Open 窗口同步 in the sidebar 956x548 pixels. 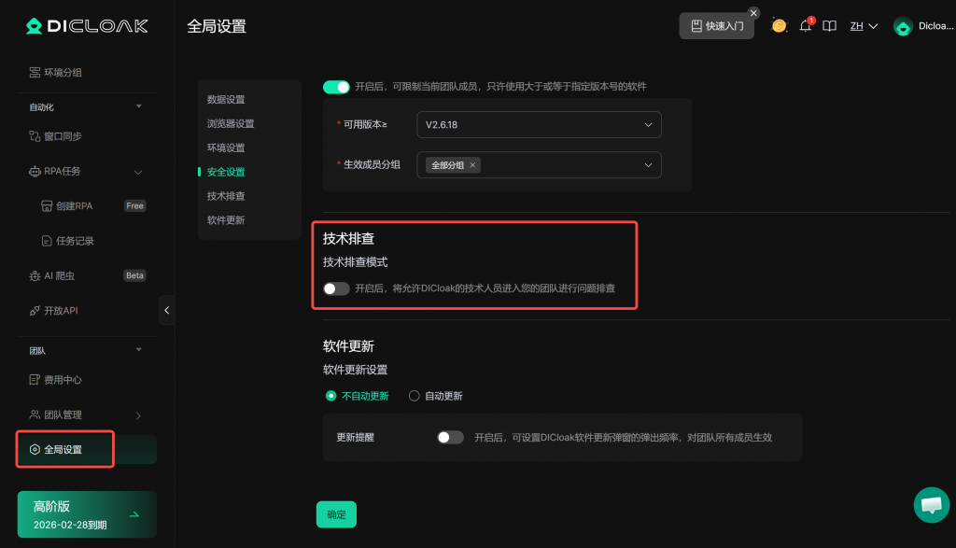tap(63, 136)
